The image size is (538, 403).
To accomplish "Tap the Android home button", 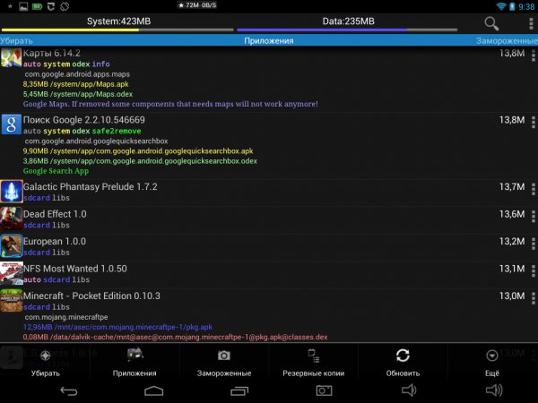I will click(x=153, y=391).
